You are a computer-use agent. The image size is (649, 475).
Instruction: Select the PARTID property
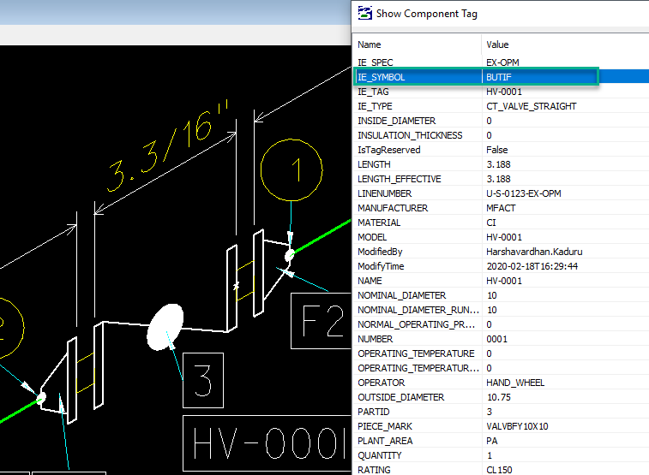(x=373, y=412)
